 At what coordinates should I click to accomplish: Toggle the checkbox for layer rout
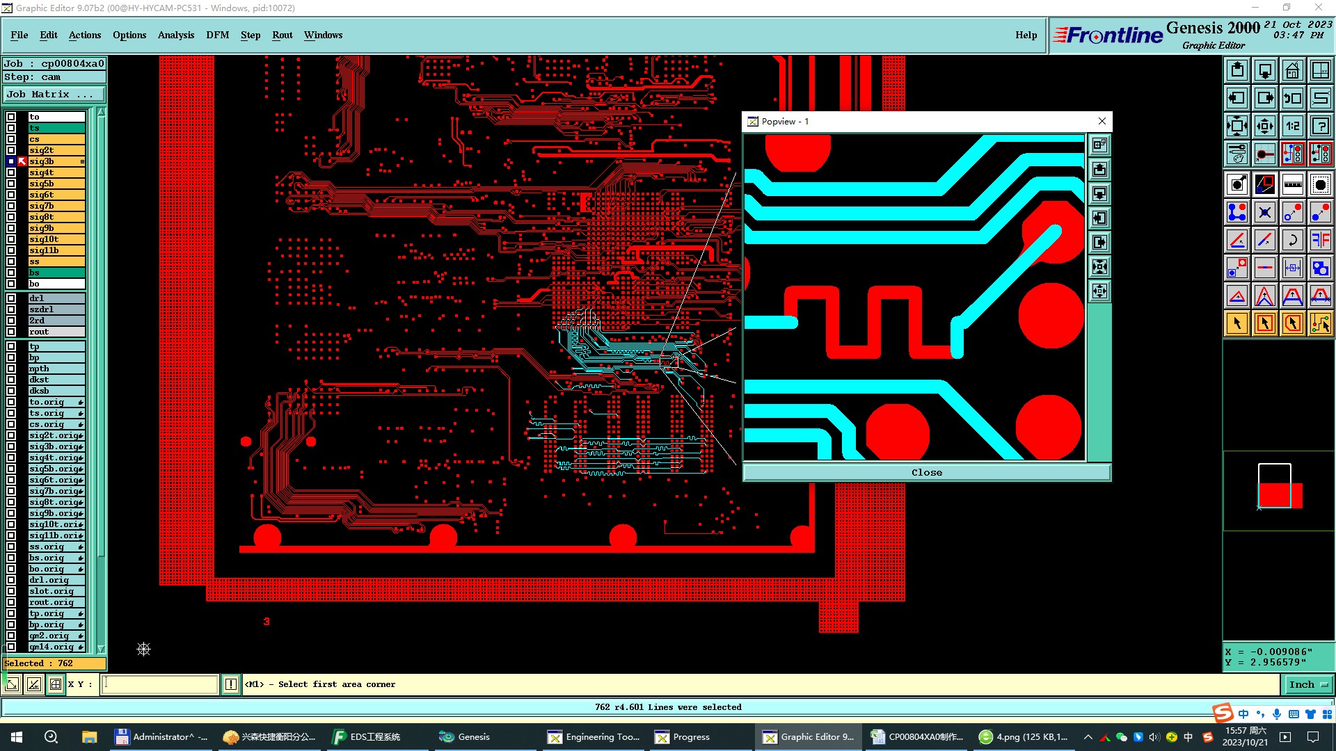click(11, 332)
